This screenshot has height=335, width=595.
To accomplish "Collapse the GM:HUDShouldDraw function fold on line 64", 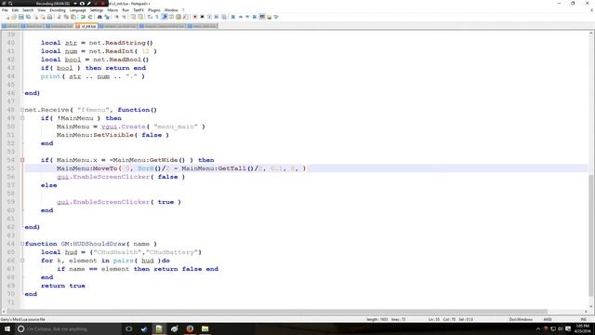I will (22, 244).
